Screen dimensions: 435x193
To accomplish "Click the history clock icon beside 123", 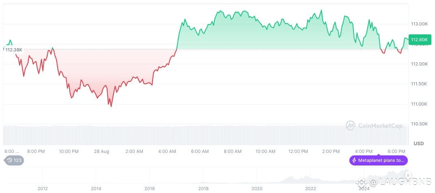I will 10,160.
